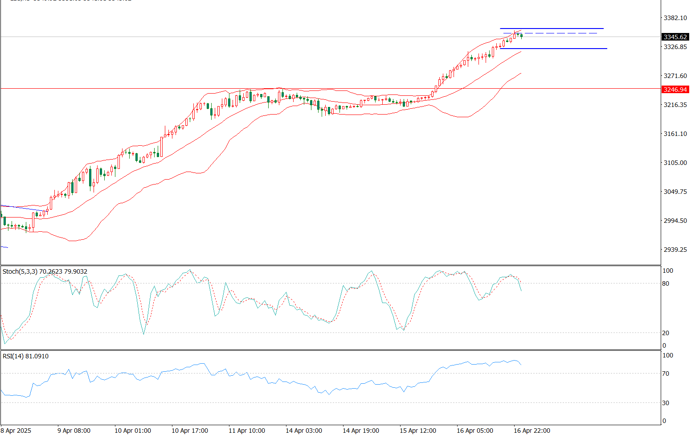Select the short blue trendline at far left
Viewport: 691px width, 435px height.
[x=22, y=208]
